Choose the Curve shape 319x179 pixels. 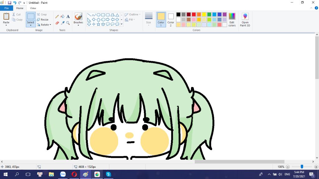pyautogui.click(x=93, y=15)
